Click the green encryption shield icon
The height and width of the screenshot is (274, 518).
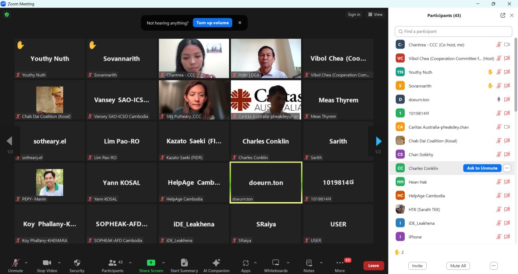6,15
